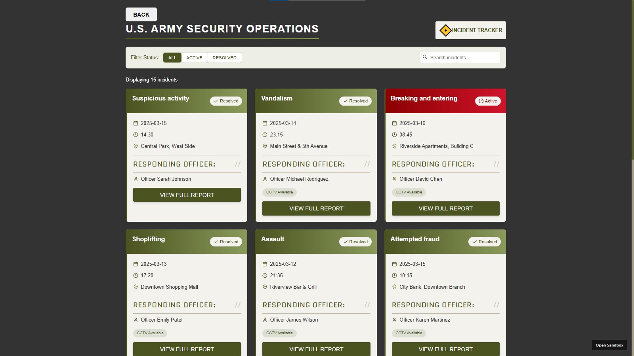This screenshot has height=356, width=634.
Task: Click the "Attempted fraud" card title
Action: coord(415,239)
